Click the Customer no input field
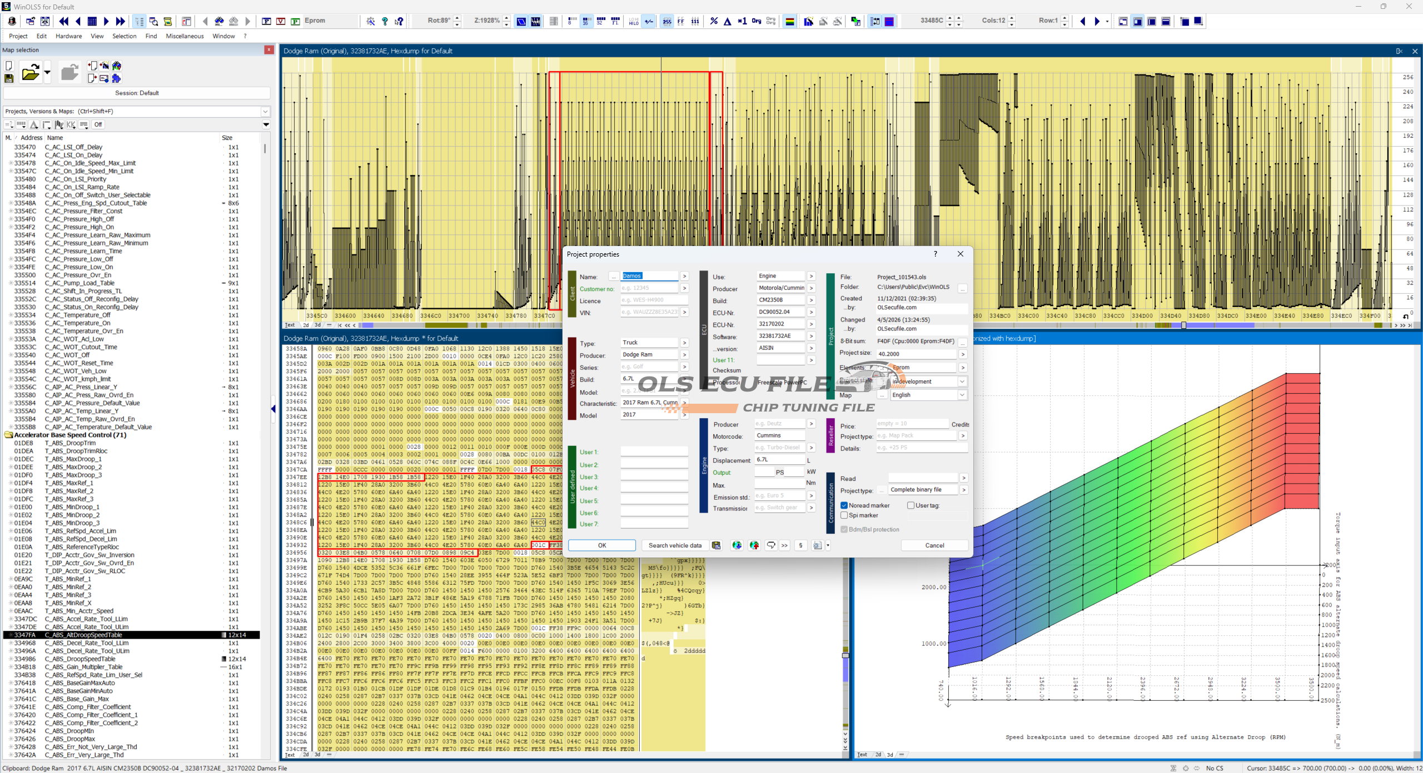 [x=649, y=288]
